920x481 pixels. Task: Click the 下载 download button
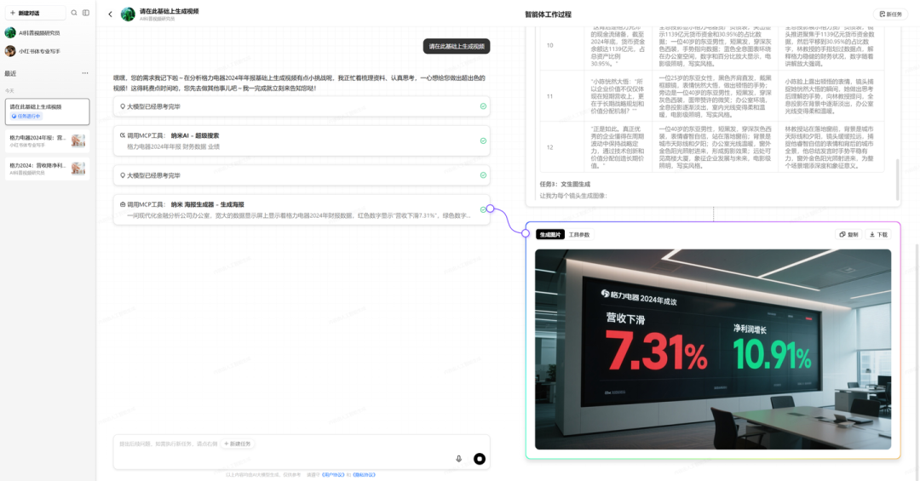pos(878,235)
